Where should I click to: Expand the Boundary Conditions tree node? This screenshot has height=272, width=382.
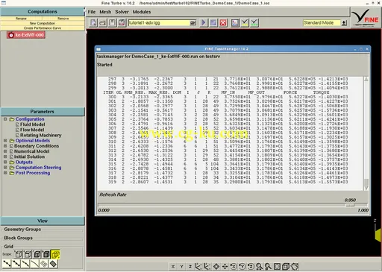(x=5, y=146)
